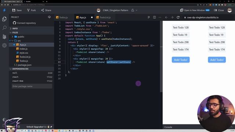This screenshot has height=132, width=235.
Task: Collapse the DEPENDENCIES section
Action: (x=32, y=69)
